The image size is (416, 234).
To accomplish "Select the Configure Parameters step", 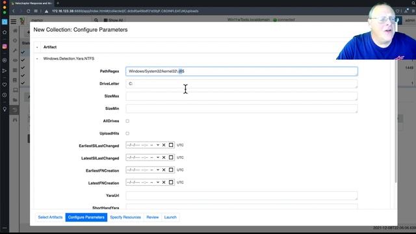I will pyautogui.click(x=86, y=217).
